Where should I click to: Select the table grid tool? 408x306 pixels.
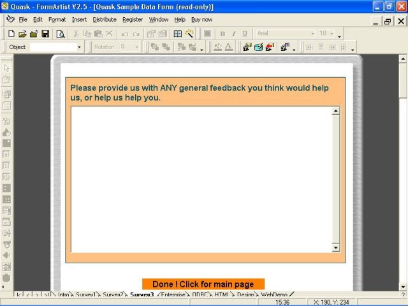[x=6, y=105]
